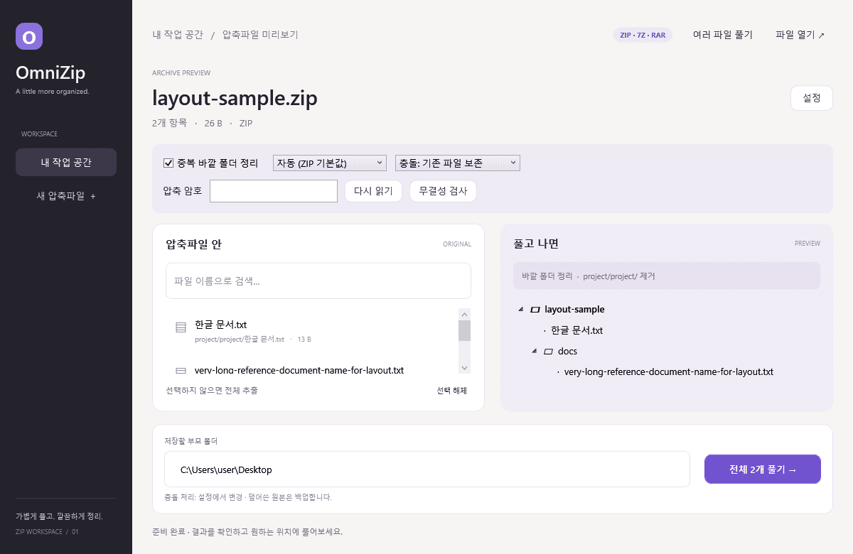Image resolution: width=853 pixels, height=554 pixels.
Task: Click the file icon beside 한글 문서.txt
Action: pyautogui.click(x=181, y=327)
